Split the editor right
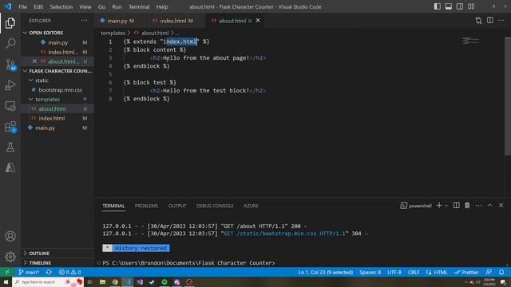The width and height of the screenshot is (511, 287). tap(489, 21)
